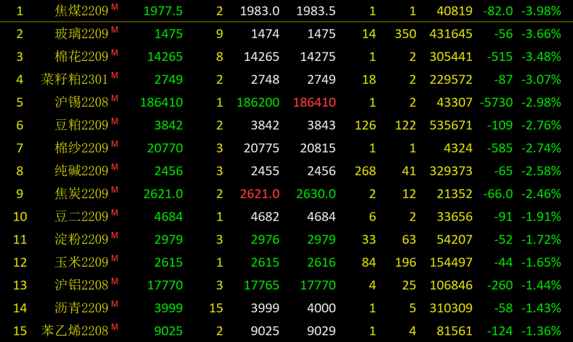The image size is (573, 342).
Task: Open the 沥青2209 contract
Action: [x=81, y=308]
